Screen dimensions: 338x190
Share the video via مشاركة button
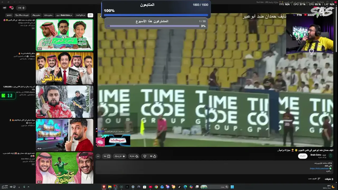(134, 156)
